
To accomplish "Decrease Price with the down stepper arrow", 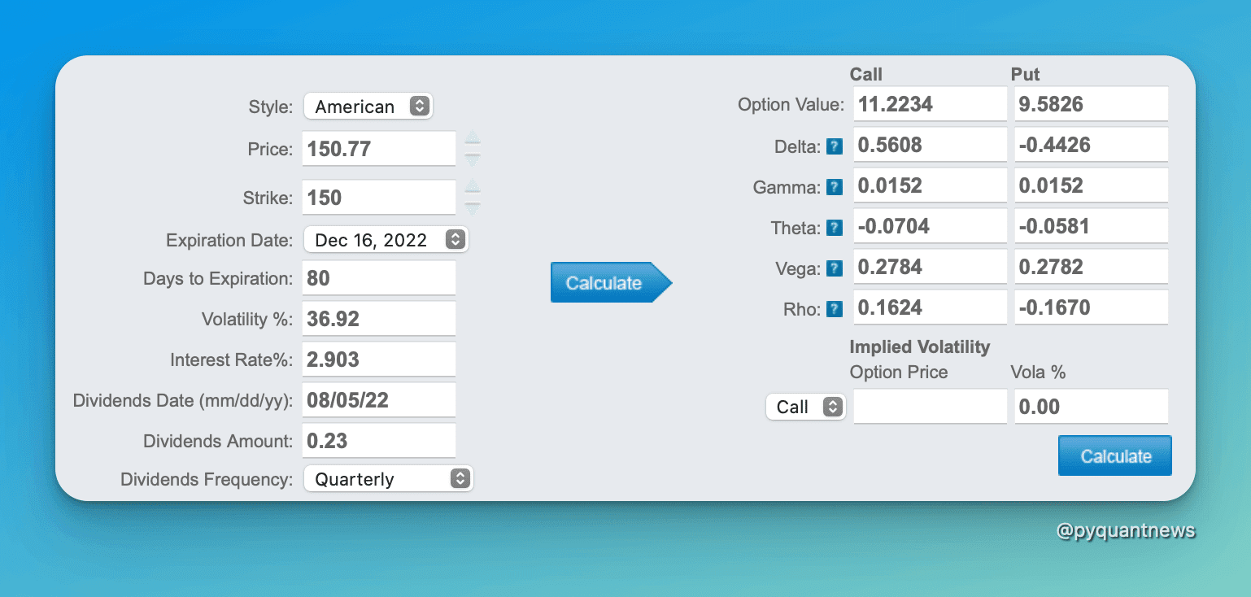I will click(x=473, y=159).
